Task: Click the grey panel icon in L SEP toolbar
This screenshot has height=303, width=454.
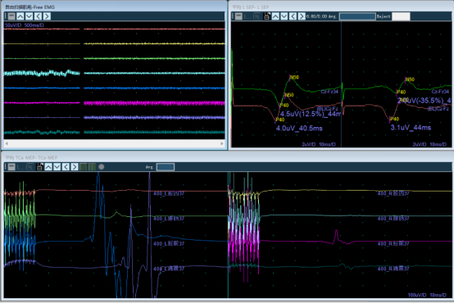Action: click(238, 16)
